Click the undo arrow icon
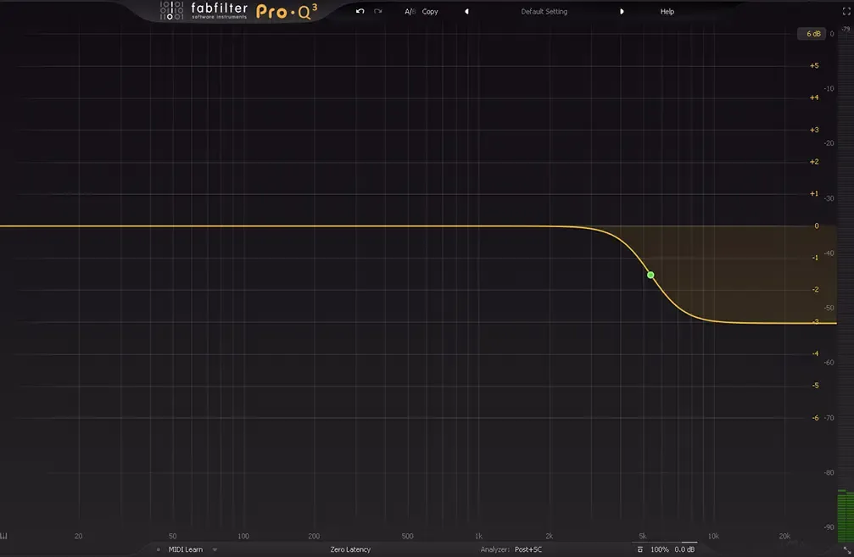854x557 pixels. tap(360, 11)
